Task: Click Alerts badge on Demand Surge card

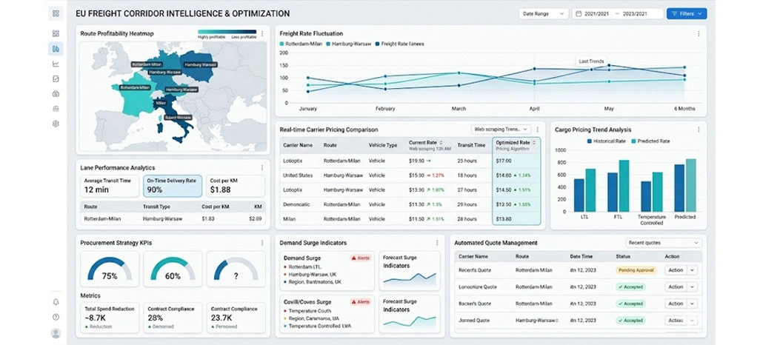Action: click(360, 258)
